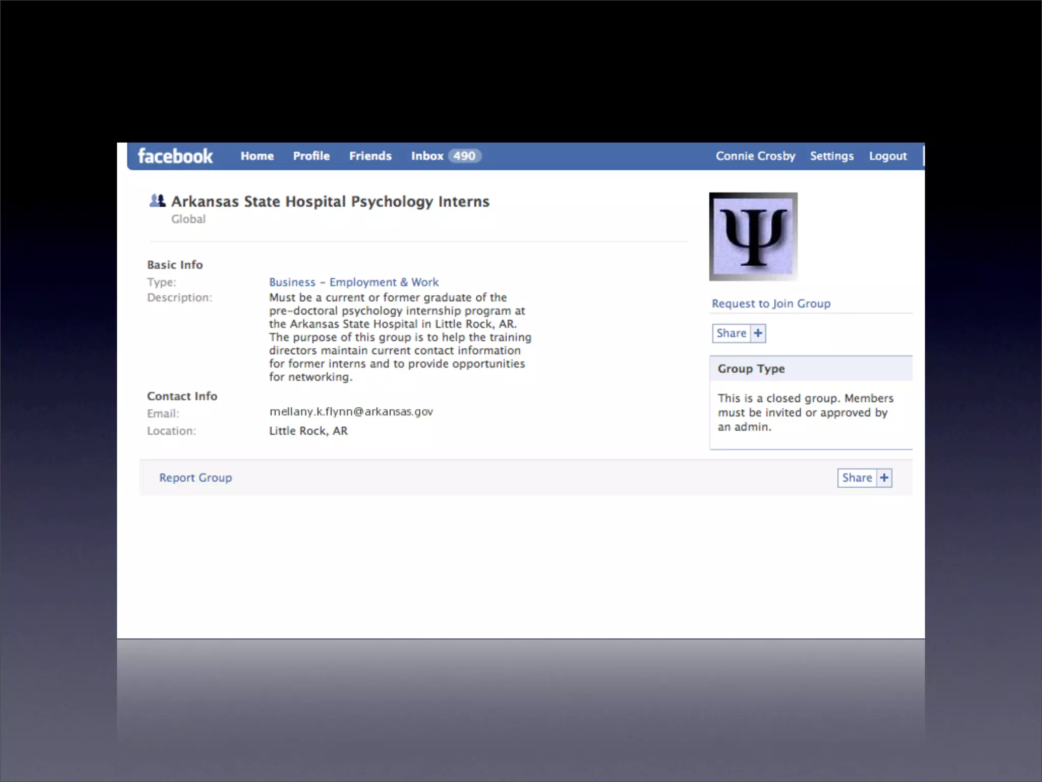
Task: Open Employment & Work type link
Action: point(384,283)
